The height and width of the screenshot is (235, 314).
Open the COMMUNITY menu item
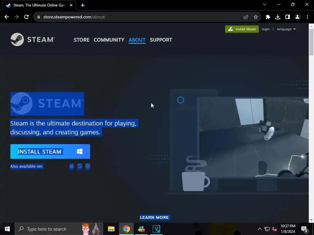pos(109,40)
